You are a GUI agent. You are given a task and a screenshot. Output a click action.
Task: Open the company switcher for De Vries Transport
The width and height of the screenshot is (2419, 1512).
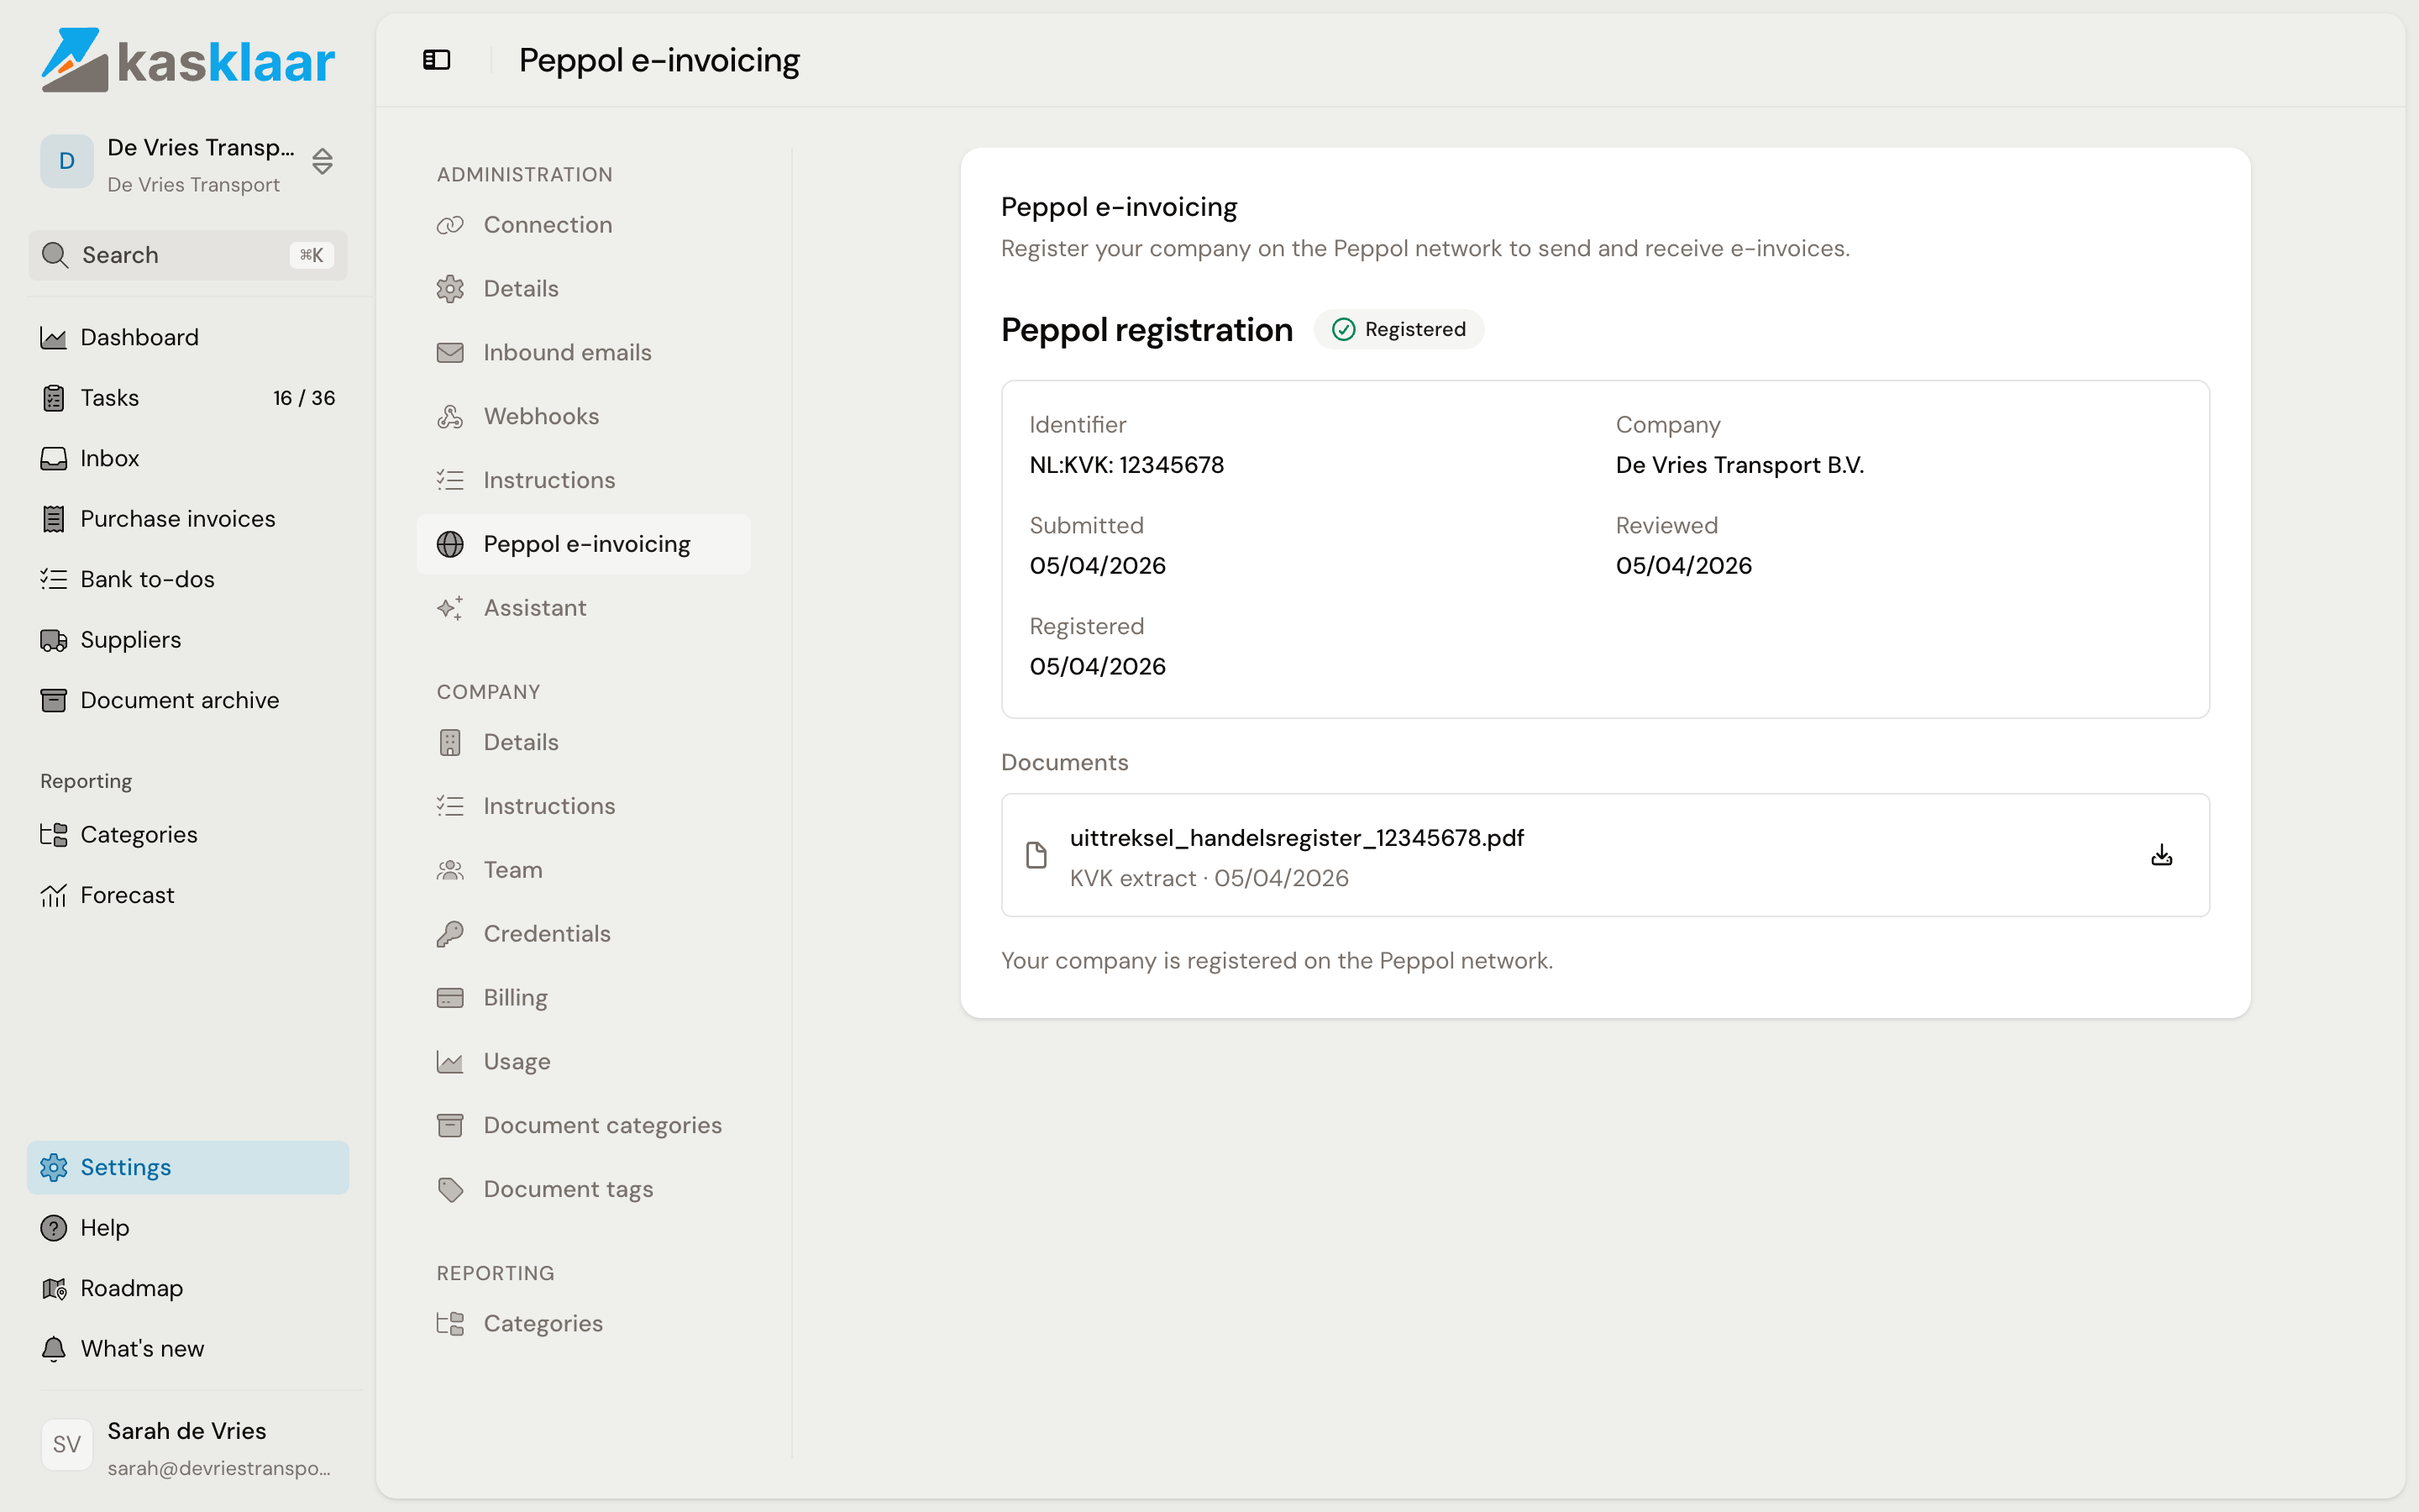pos(188,162)
